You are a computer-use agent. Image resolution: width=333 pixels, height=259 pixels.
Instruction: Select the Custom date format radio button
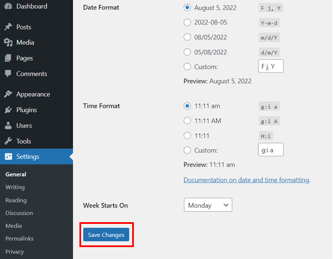(187, 67)
